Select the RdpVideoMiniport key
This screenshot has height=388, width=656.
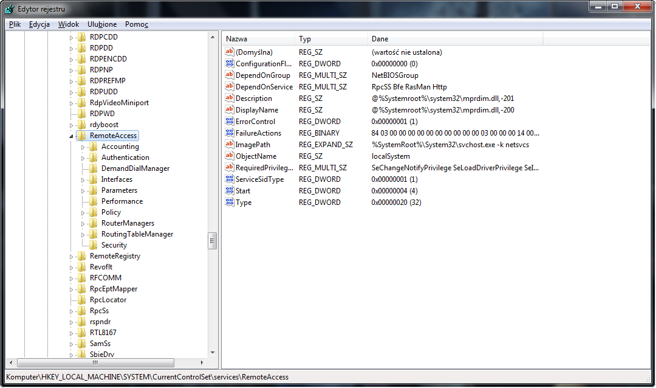119,103
